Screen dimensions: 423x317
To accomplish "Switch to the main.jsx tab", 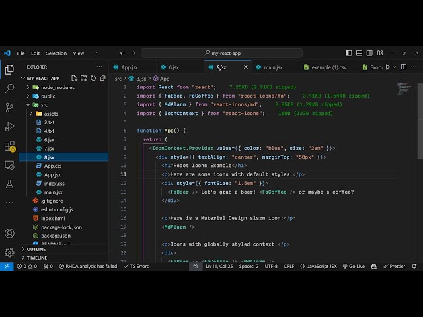I will pos(273,67).
